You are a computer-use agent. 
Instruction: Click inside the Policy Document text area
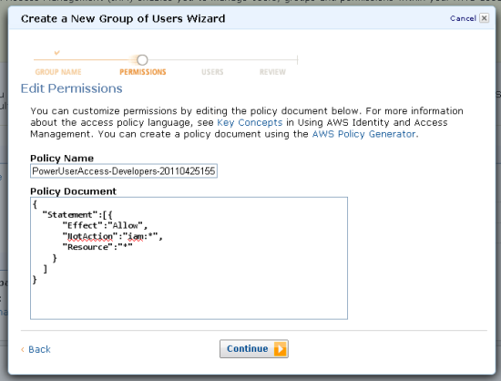pos(189,258)
